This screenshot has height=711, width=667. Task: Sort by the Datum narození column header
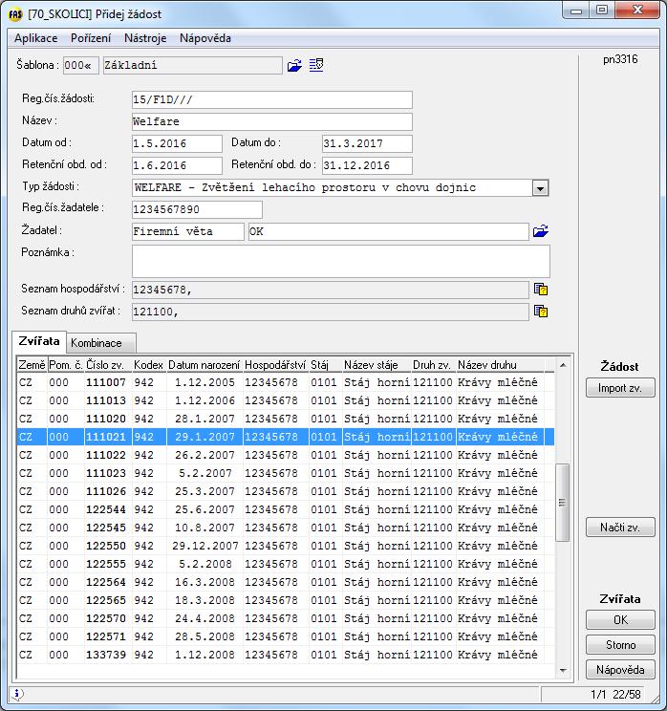click(204, 365)
